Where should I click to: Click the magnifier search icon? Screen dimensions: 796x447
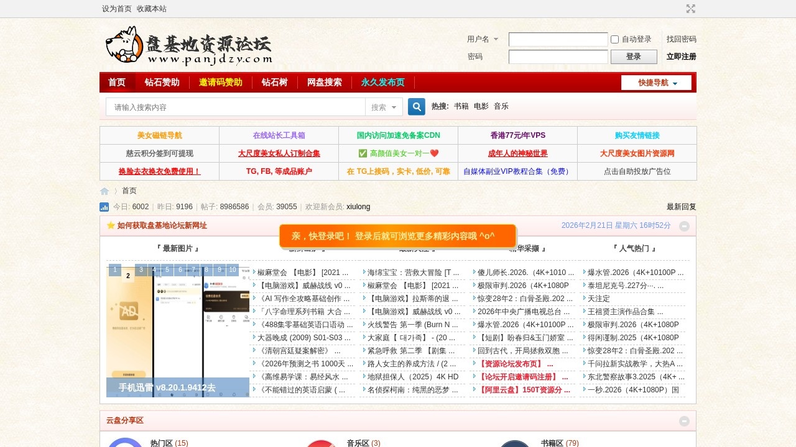[x=416, y=106]
